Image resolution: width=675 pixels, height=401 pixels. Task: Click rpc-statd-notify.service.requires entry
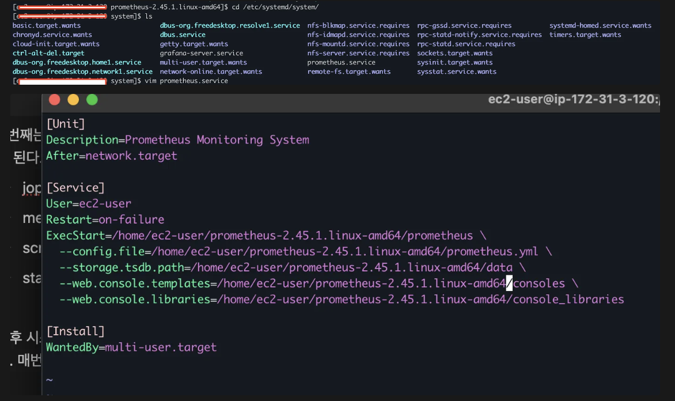coord(479,35)
